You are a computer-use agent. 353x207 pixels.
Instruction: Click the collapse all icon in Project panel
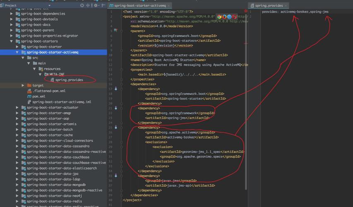(x=88, y=5)
